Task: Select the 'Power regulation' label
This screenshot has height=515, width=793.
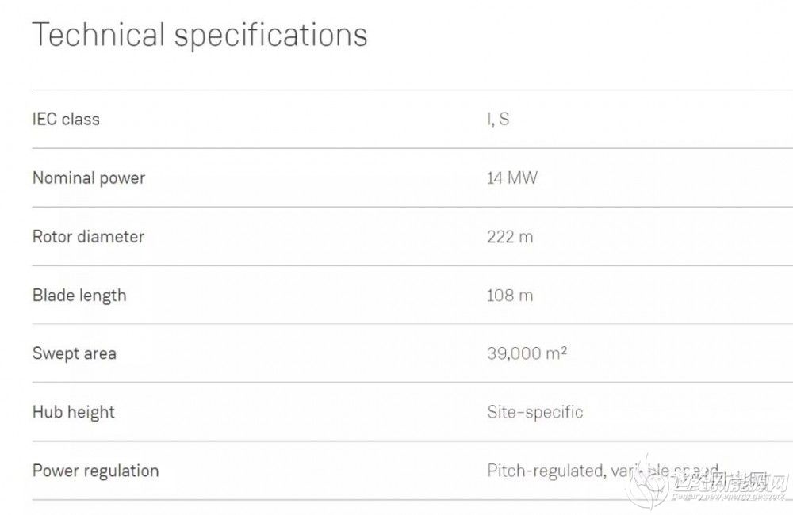Action: pos(96,471)
